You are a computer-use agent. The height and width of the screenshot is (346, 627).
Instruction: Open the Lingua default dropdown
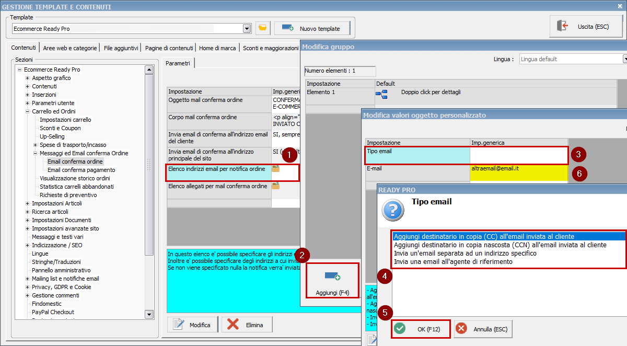coord(625,59)
